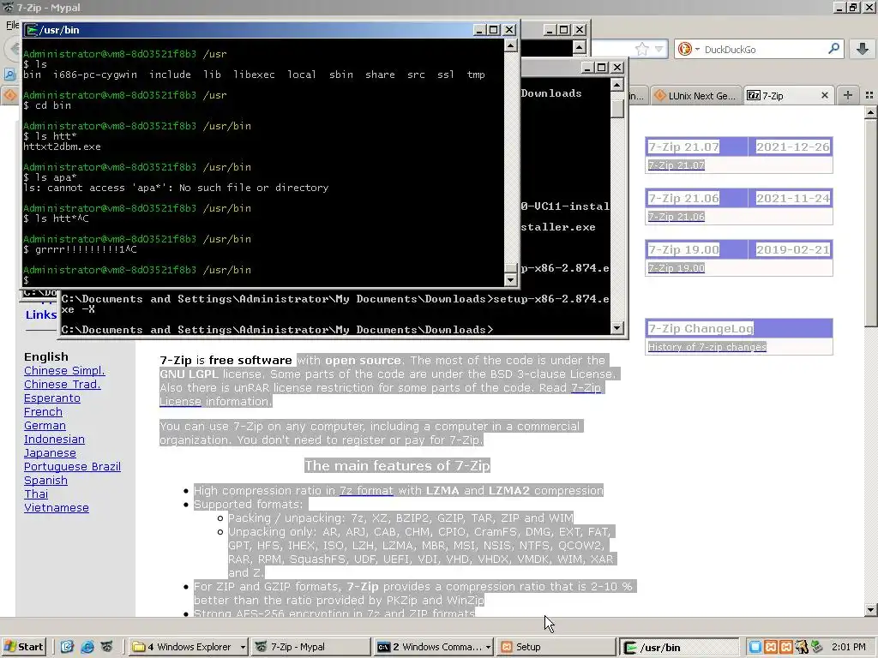This screenshot has width=878, height=658.
Task: Click up arrow of /usr/bin terminal scrollbar
Action: (x=510, y=46)
